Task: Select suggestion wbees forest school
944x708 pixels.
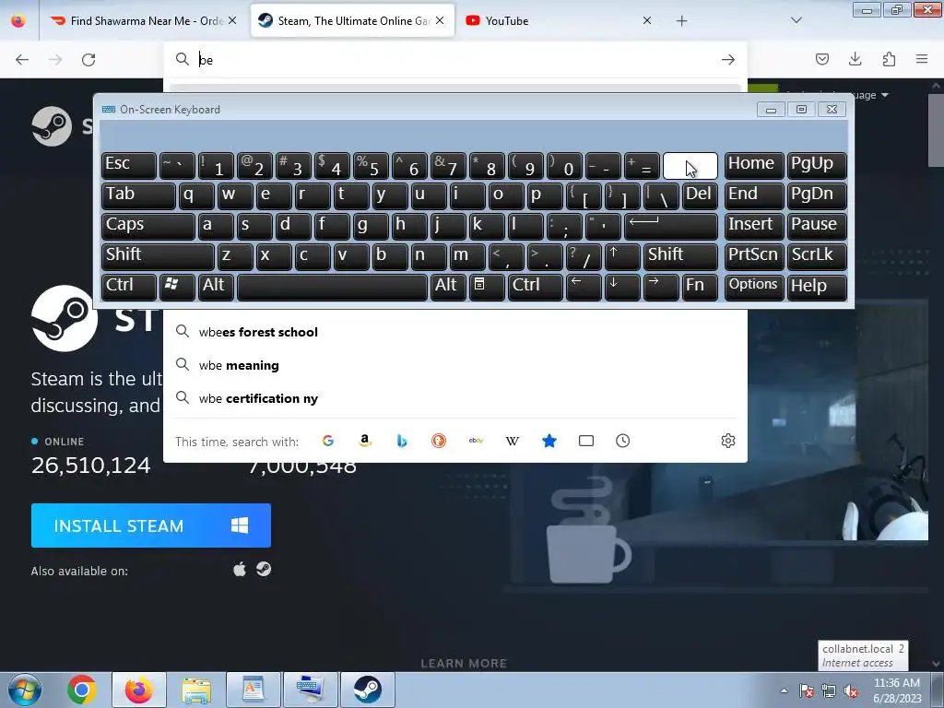Action: tap(455, 332)
